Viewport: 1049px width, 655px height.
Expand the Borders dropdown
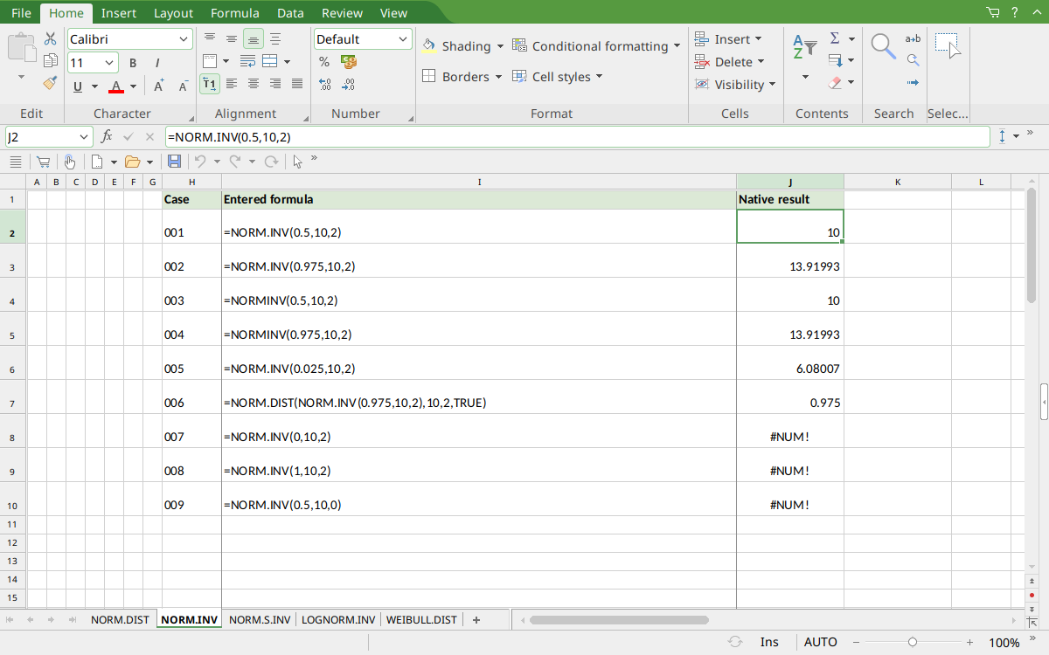498,77
